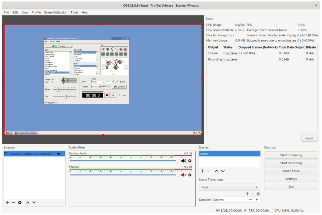Image resolution: width=322 pixels, height=215 pixels.
Task: Open source properties gear in Sources panel
Action: point(20,202)
